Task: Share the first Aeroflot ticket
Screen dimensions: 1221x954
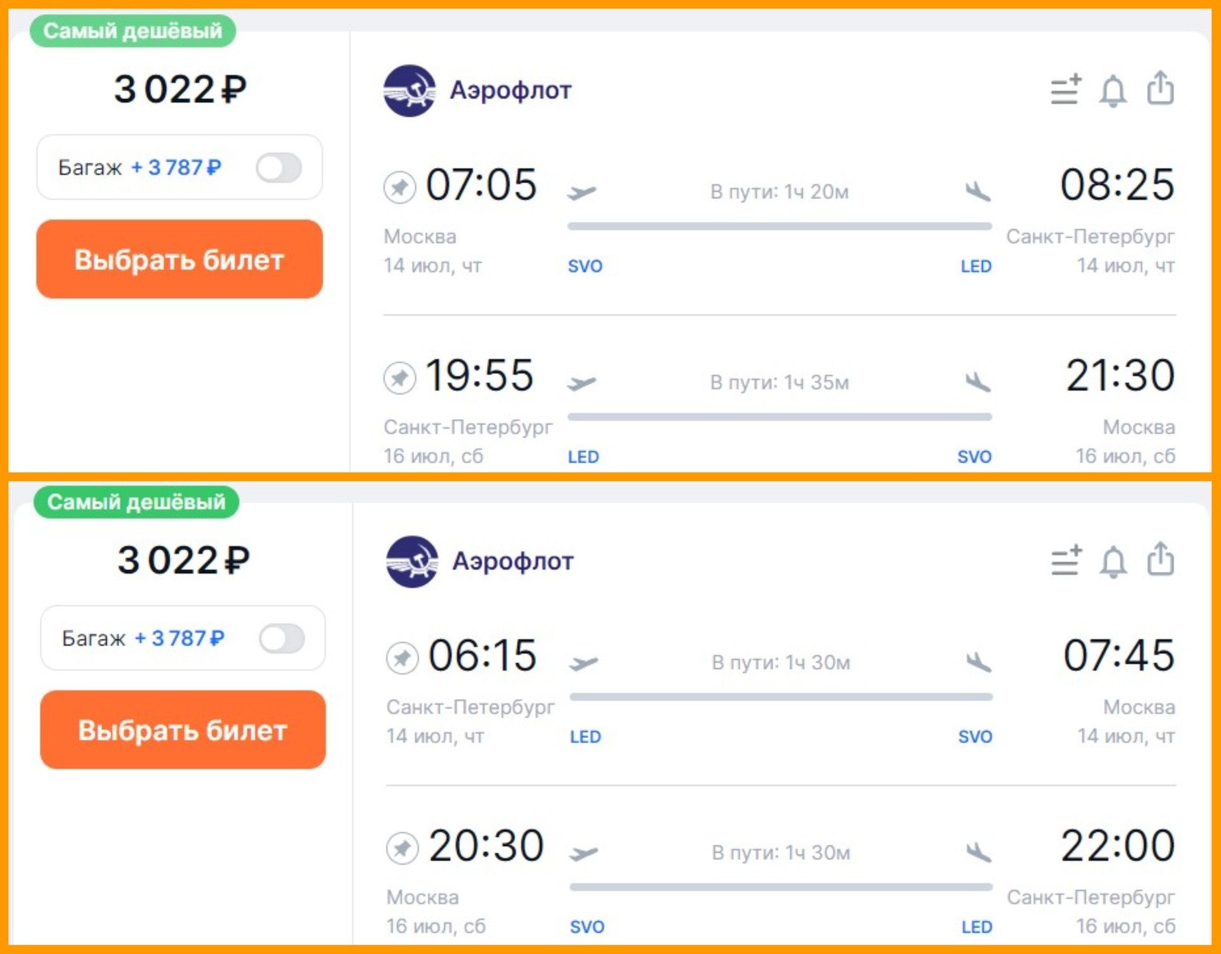Action: [1161, 88]
